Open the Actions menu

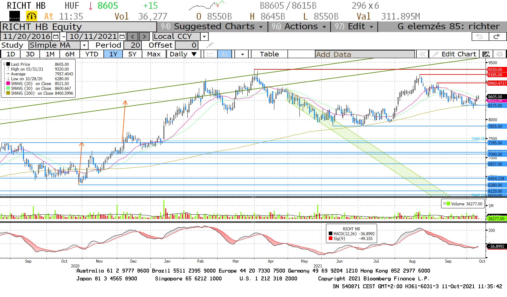tap(299, 27)
